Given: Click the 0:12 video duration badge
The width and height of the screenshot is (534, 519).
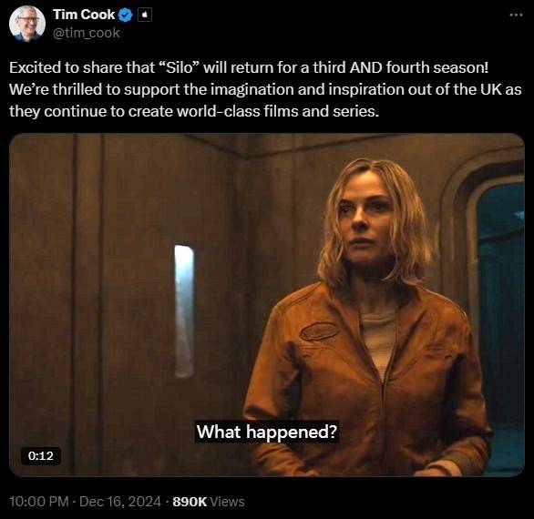Looking at the screenshot, I should click(x=41, y=455).
